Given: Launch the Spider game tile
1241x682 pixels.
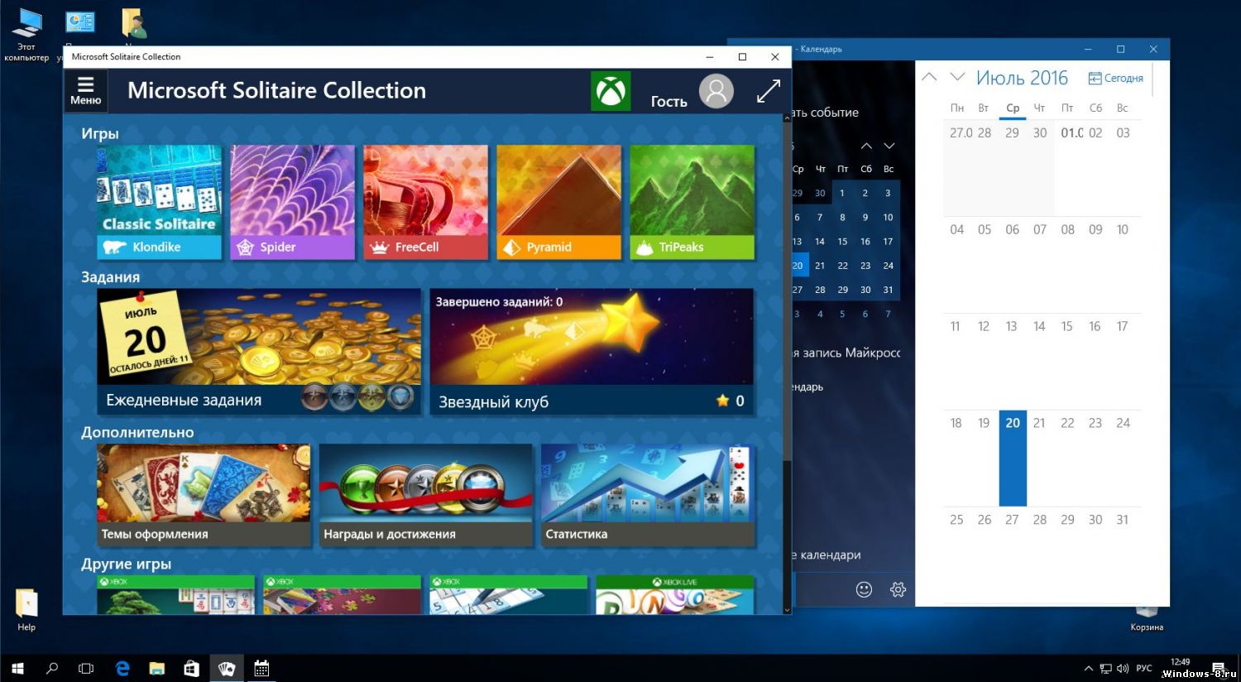Looking at the screenshot, I should pos(292,203).
